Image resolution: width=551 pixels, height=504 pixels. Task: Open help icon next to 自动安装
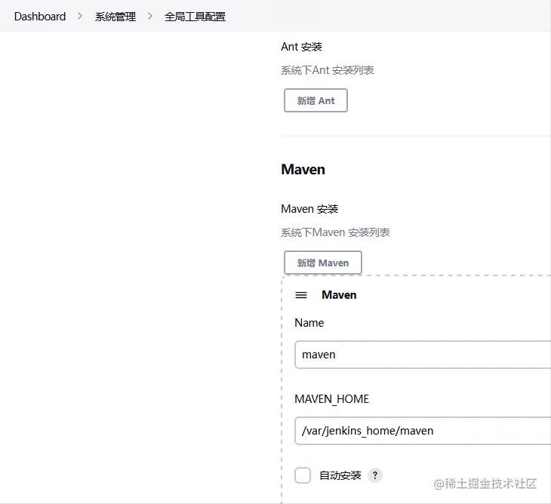(375, 475)
